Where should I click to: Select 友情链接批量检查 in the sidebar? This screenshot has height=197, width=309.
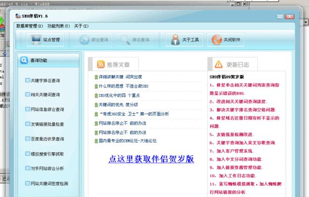[x=47, y=124]
